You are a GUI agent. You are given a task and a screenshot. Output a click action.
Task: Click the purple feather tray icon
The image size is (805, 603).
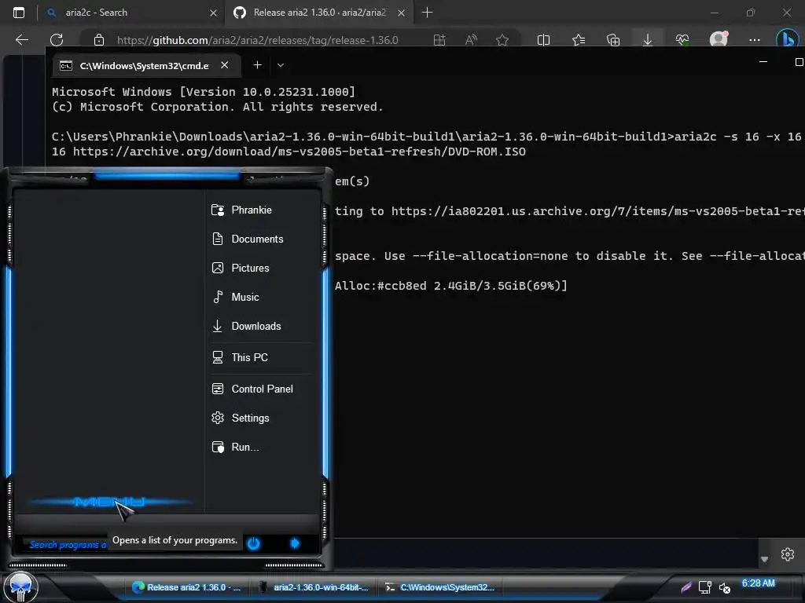[x=686, y=587]
